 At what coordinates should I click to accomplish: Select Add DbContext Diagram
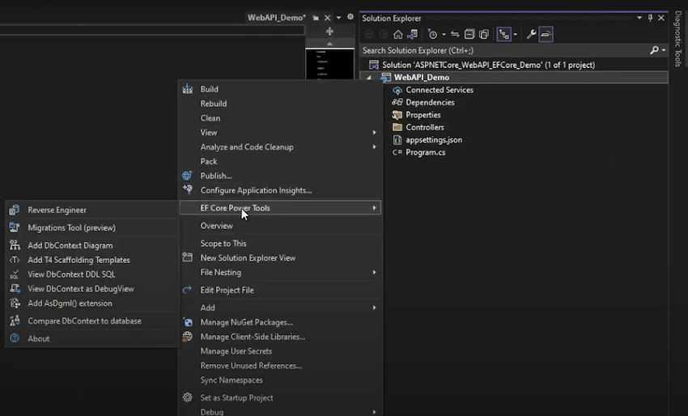(92, 246)
